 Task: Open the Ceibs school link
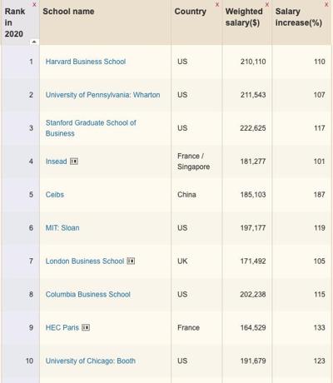[55, 195]
